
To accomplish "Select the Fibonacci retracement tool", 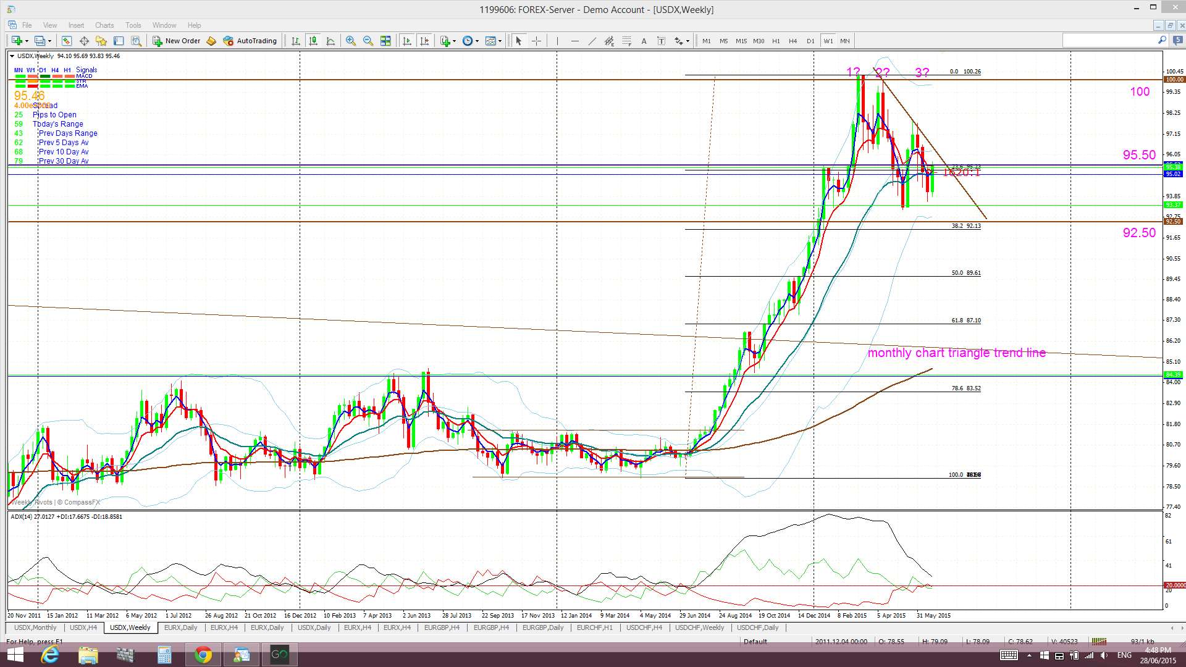I will [x=626, y=41].
